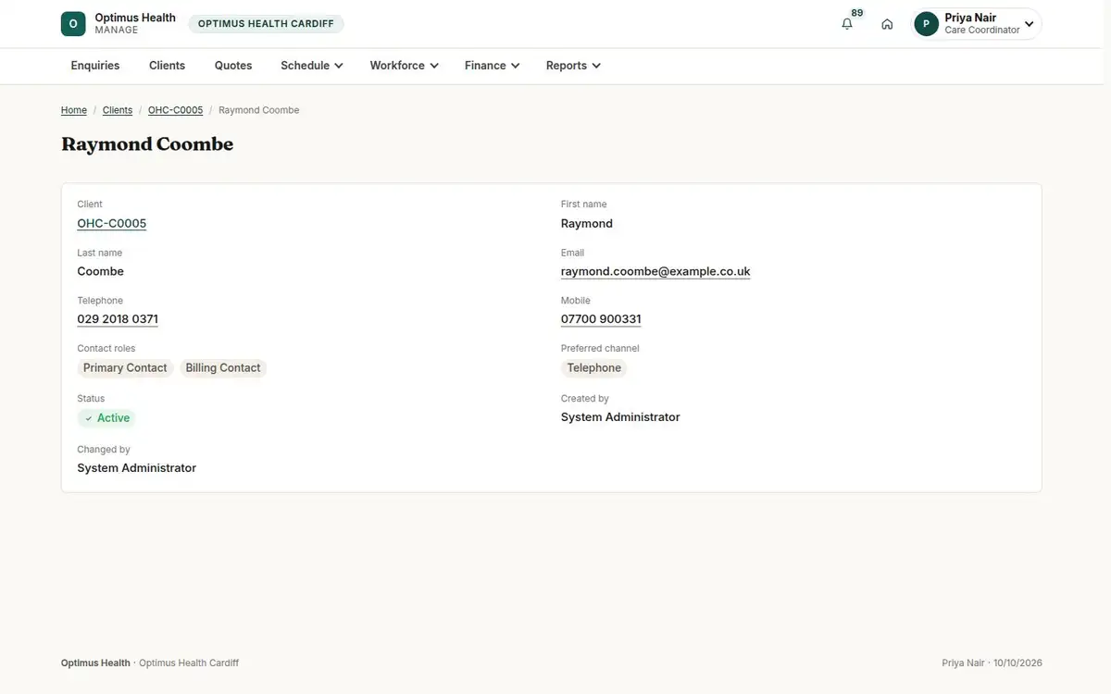Click the Created by System Administrator value
The width and height of the screenshot is (1111, 694).
click(x=620, y=417)
